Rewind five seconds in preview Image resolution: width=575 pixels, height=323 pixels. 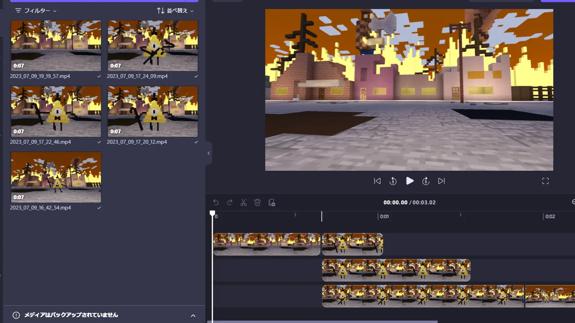click(x=393, y=181)
